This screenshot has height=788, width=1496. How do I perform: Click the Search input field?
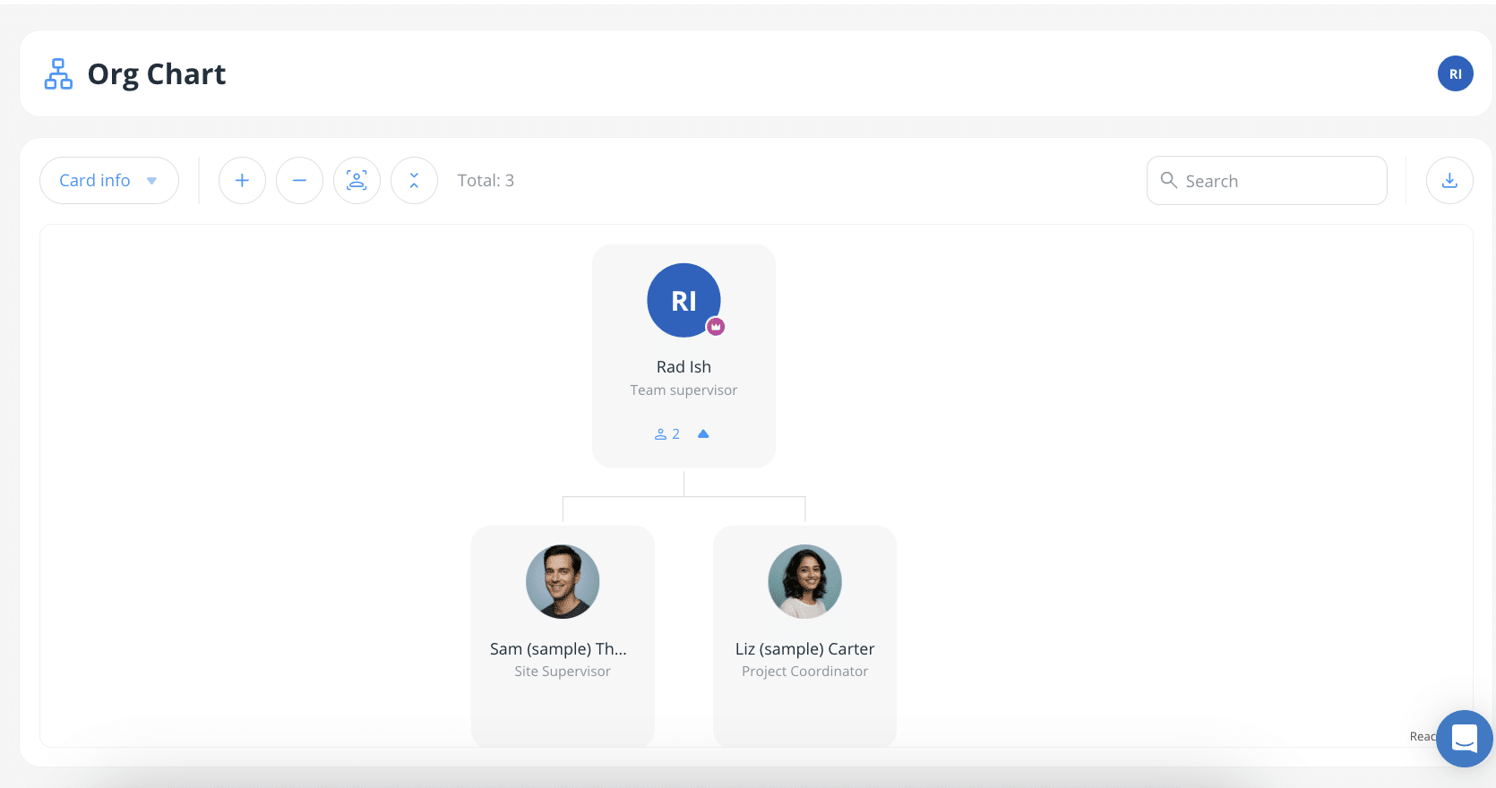pos(1267,181)
